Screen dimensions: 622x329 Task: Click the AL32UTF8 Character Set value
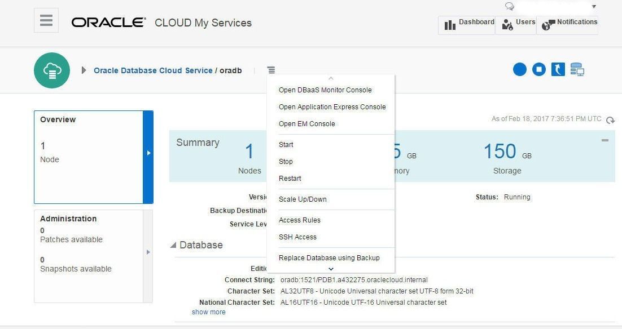click(x=376, y=291)
